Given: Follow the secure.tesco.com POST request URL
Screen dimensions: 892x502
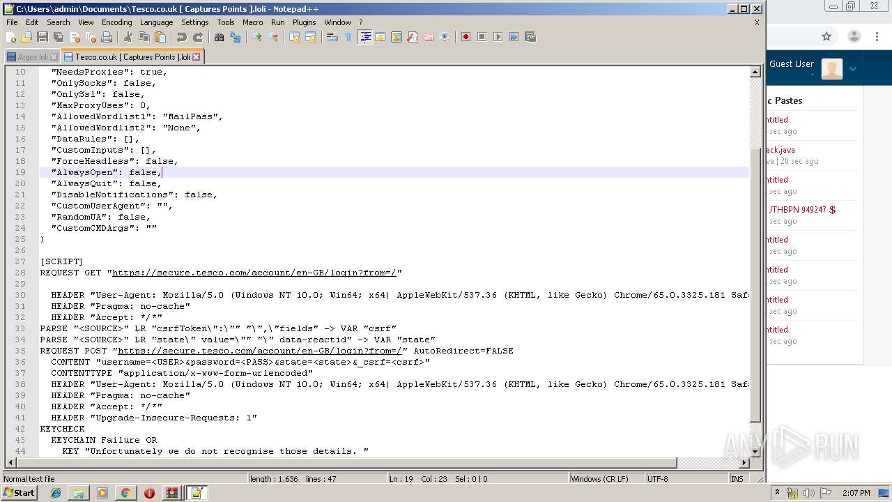Looking at the screenshot, I should [260, 351].
